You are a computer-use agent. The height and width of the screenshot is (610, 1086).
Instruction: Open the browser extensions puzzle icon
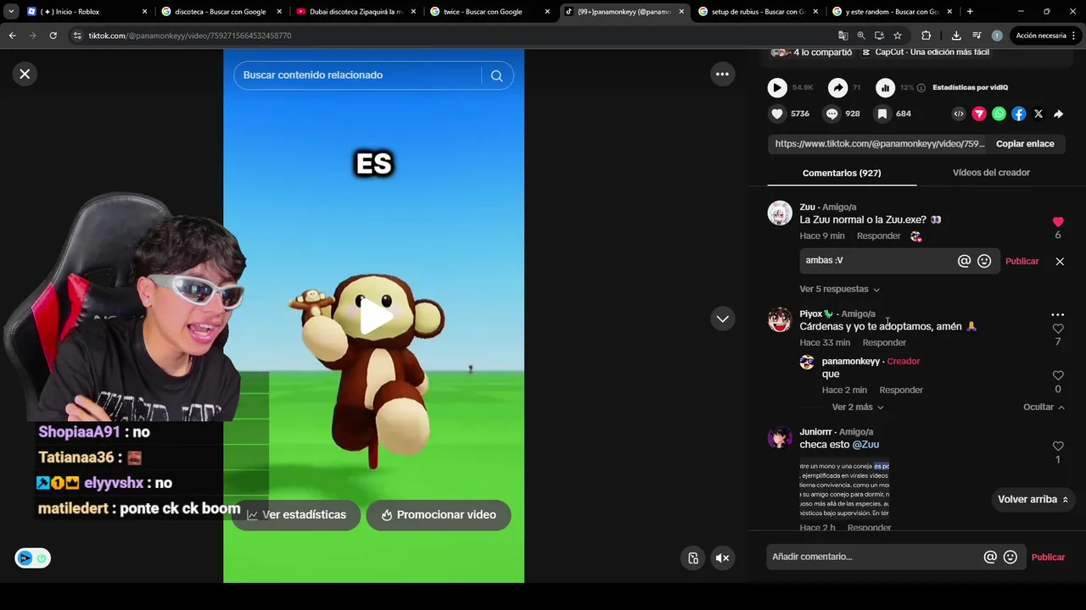(926, 36)
